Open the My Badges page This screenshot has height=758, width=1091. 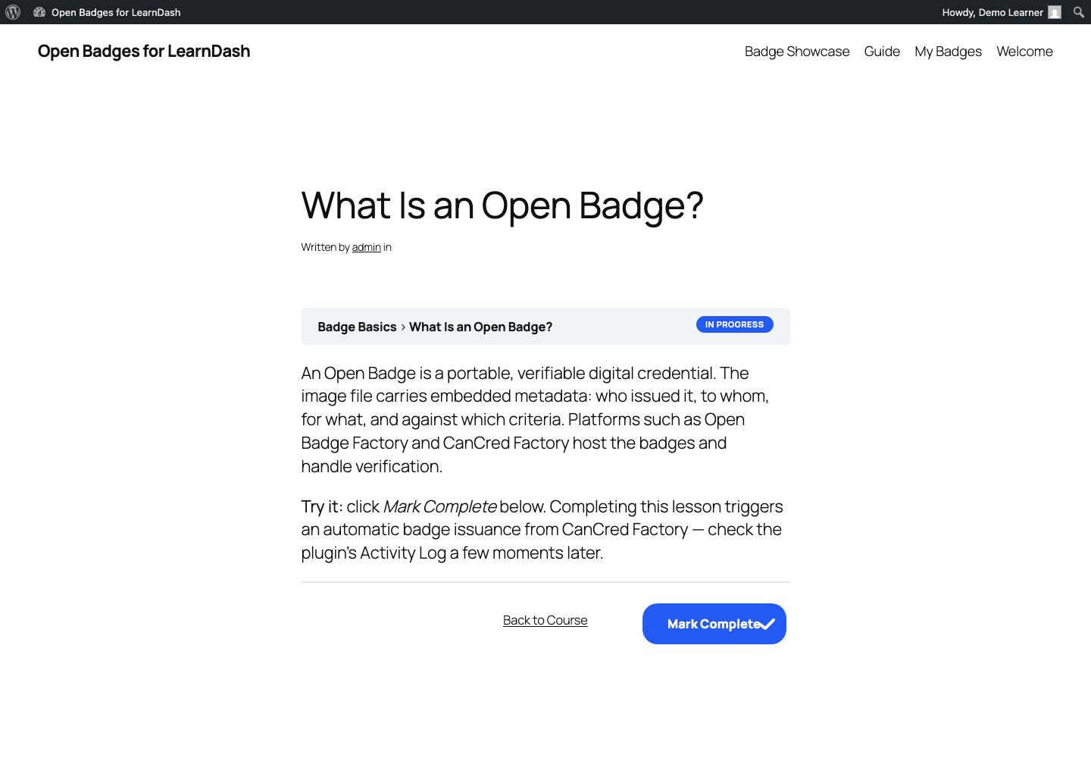948,52
